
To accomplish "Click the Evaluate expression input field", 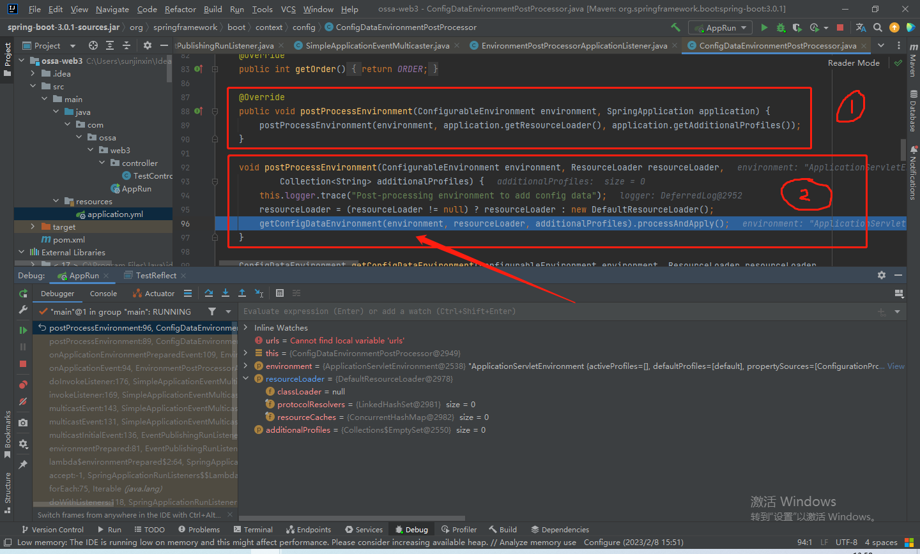I will click(556, 311).
